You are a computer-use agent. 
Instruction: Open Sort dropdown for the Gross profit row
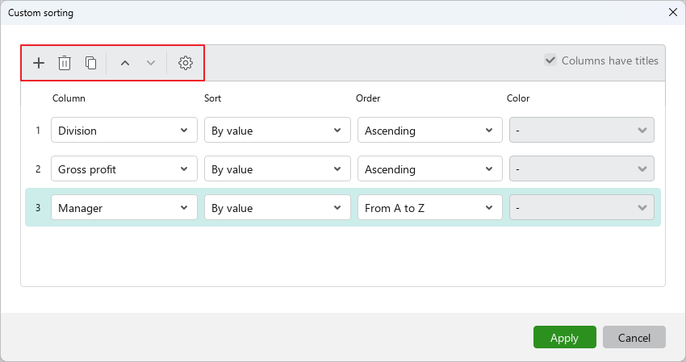tap(278, 169)
